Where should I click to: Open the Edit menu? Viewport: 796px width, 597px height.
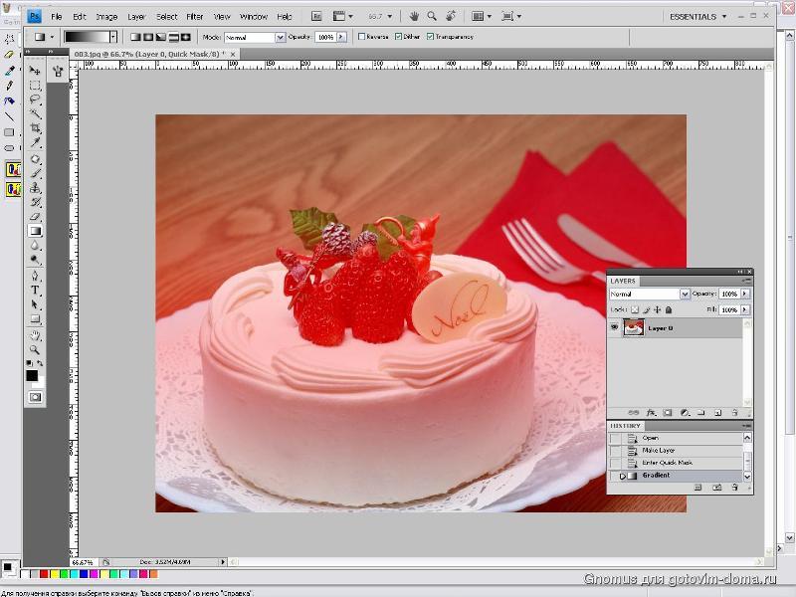tap(80, 17)
